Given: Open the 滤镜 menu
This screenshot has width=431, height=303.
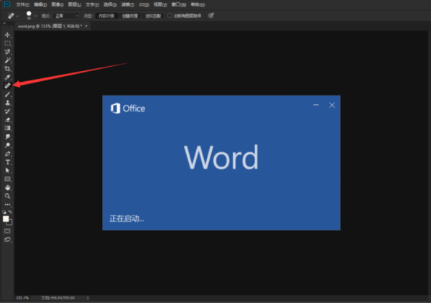Looking at the screenshot, I should (x=128, y=5).
